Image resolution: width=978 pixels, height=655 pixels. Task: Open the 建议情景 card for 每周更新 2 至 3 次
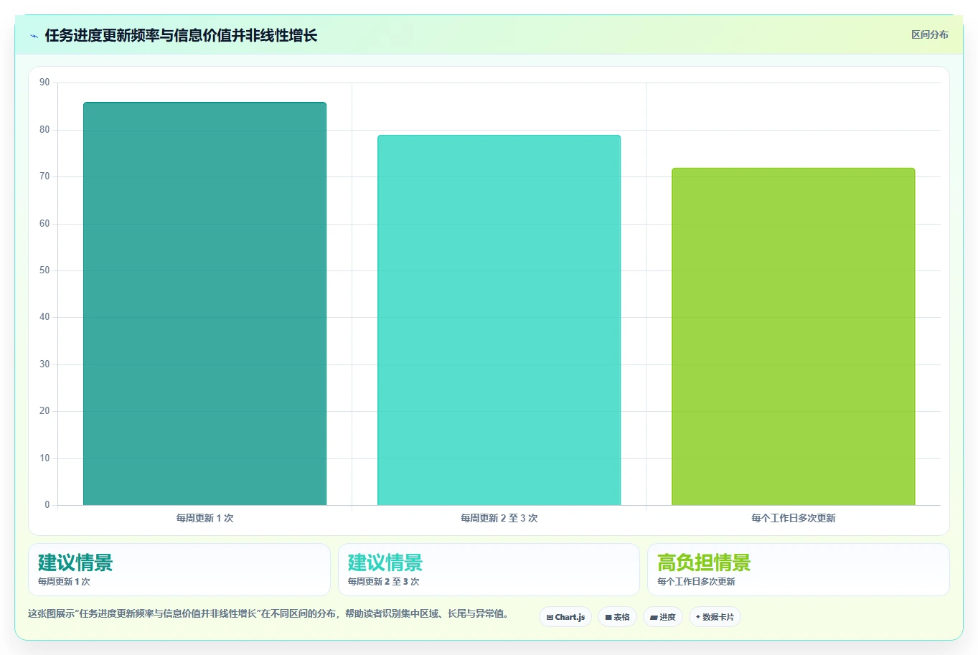click(489, 570)
